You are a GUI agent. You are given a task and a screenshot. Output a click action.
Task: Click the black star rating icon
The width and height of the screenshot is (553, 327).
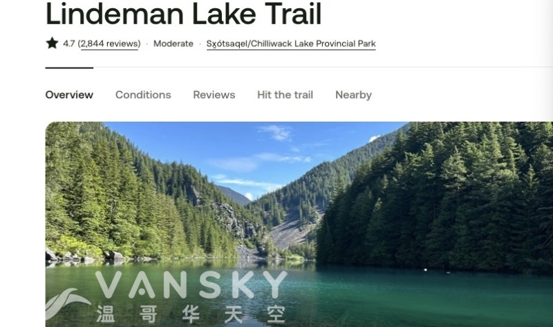(52, 43)
